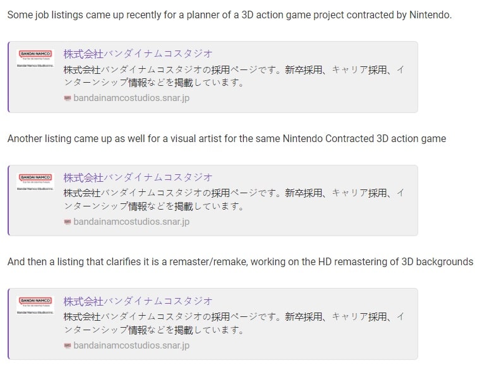The image size is (494, 370).
Task: Click the Japanese description text in the first card
Action: pos(234,76)
